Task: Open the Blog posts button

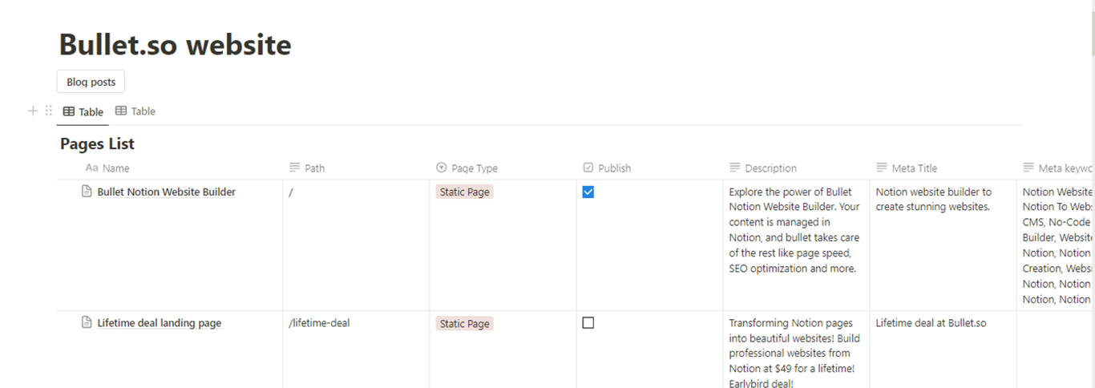Action: 91,82
